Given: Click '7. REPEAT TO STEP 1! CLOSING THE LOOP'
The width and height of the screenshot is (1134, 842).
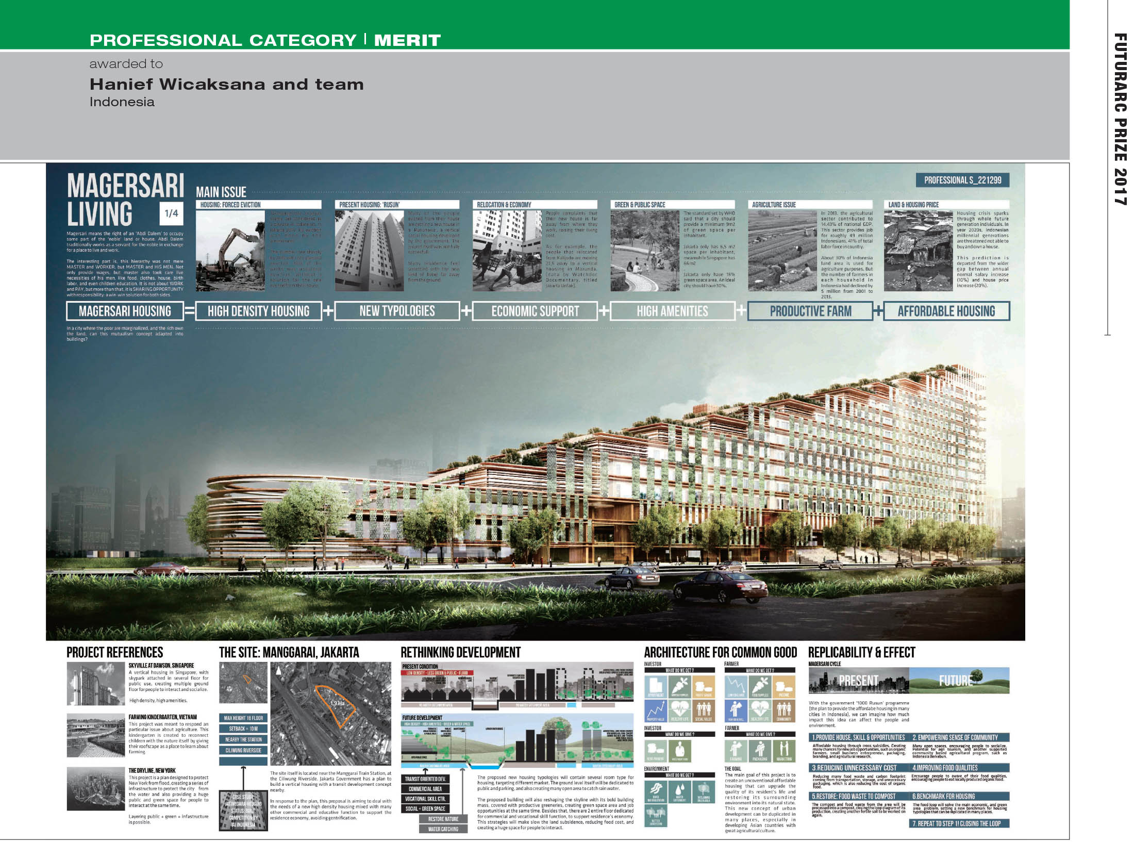Looking at the screenshot, I should click(x=959, y=823).
